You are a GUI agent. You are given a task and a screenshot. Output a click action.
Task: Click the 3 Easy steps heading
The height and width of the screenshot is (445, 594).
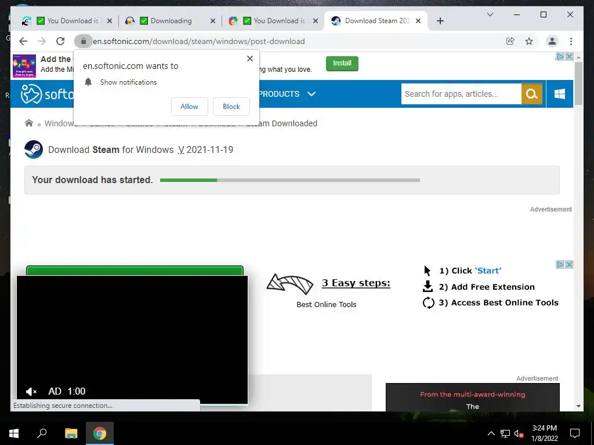tap(356, 283)
